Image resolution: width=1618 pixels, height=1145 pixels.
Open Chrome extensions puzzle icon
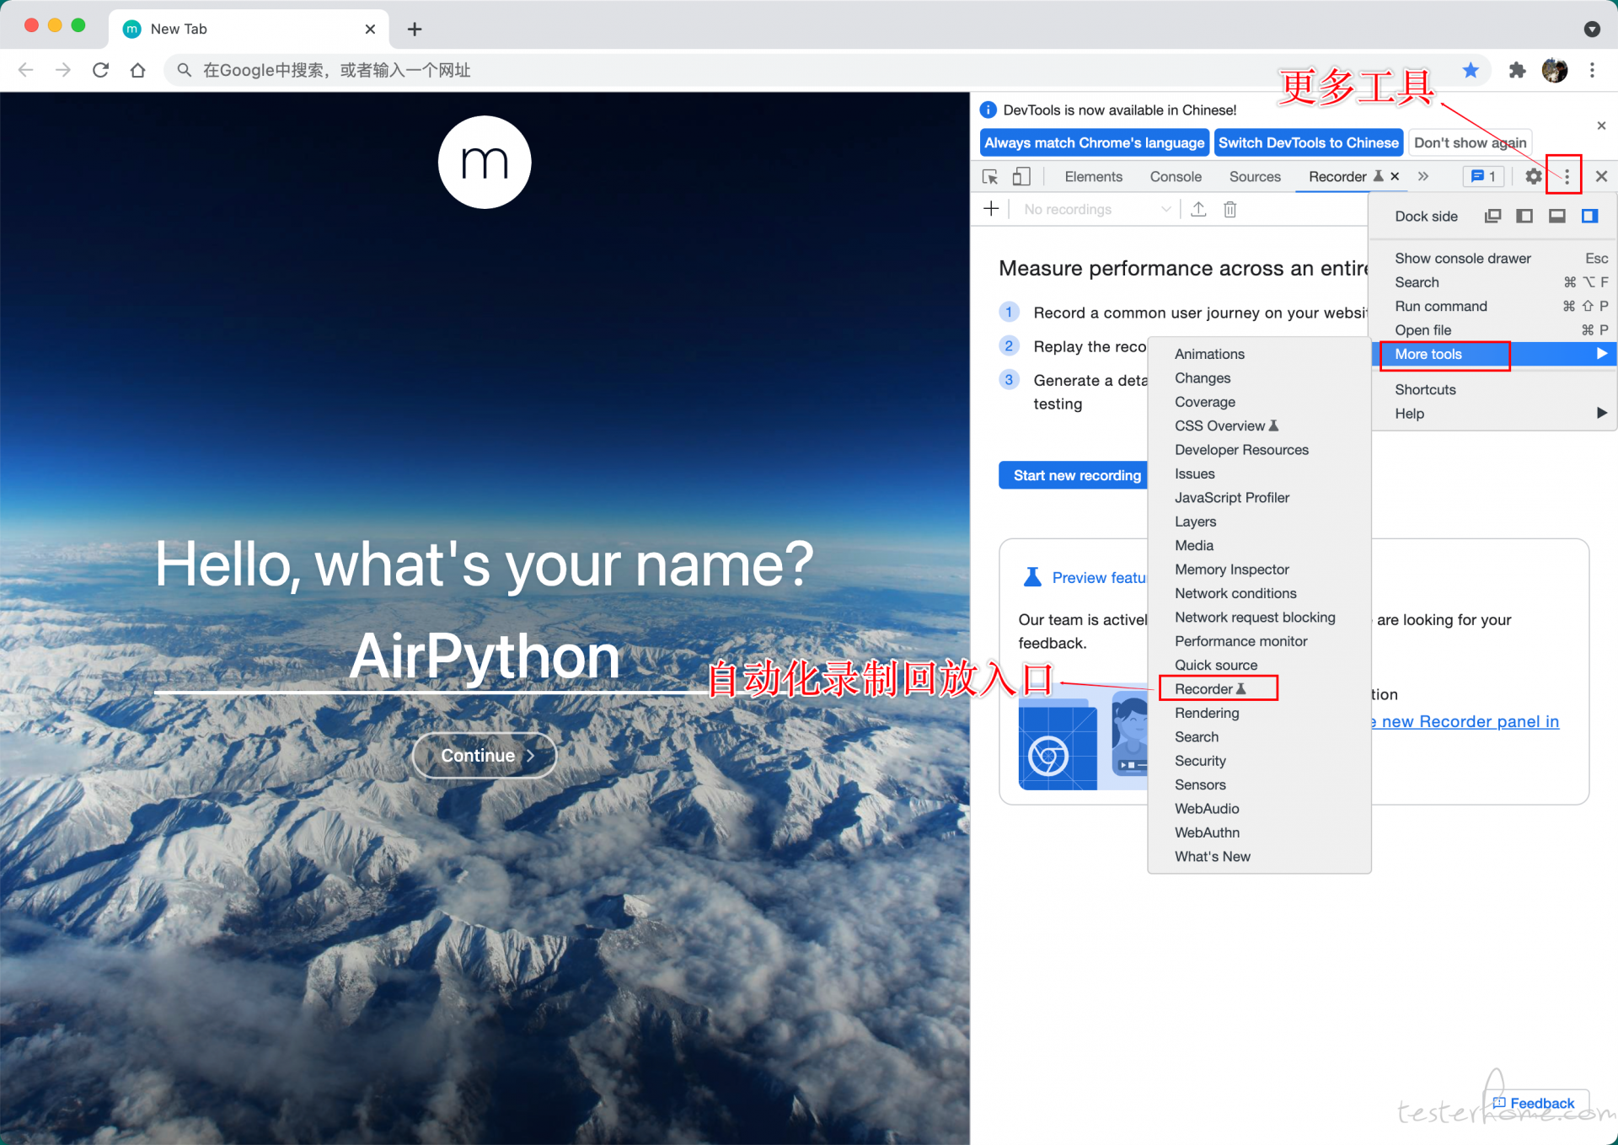(1517, 71)
